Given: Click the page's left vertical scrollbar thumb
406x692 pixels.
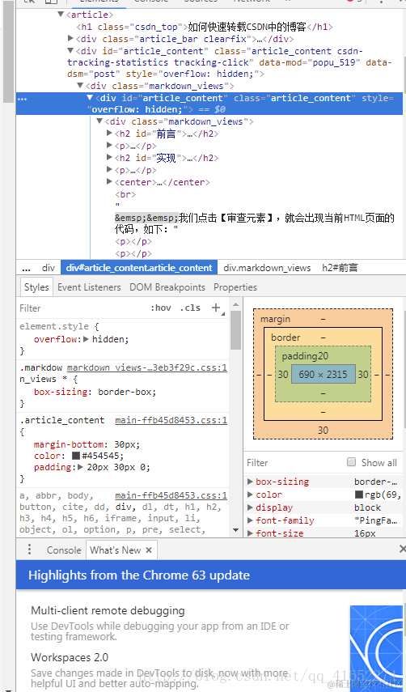Looking at the screenshot, I should 8,50.
